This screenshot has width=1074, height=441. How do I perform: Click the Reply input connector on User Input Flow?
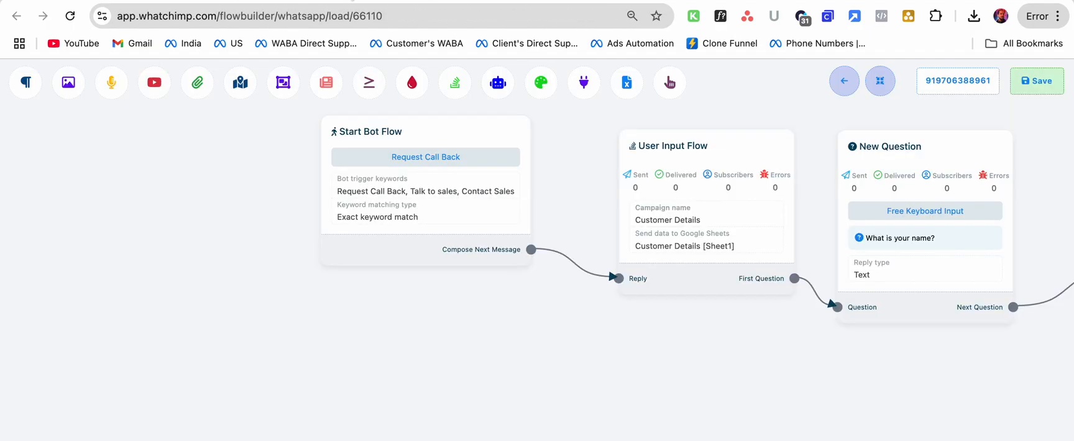point(618,278)
